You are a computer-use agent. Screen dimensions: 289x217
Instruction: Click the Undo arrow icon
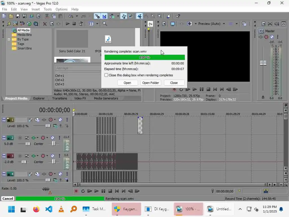tap(71, 16)
